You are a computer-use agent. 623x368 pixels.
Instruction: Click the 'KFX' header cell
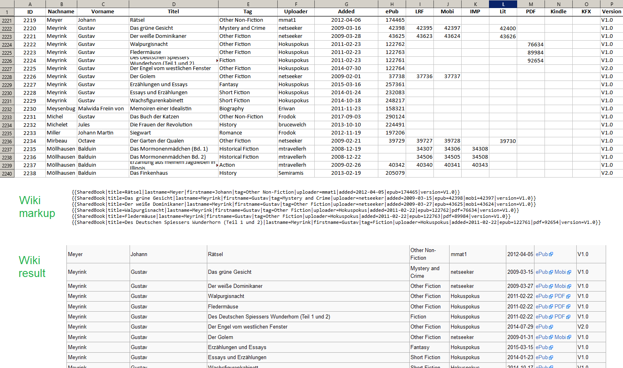[586, 12]
